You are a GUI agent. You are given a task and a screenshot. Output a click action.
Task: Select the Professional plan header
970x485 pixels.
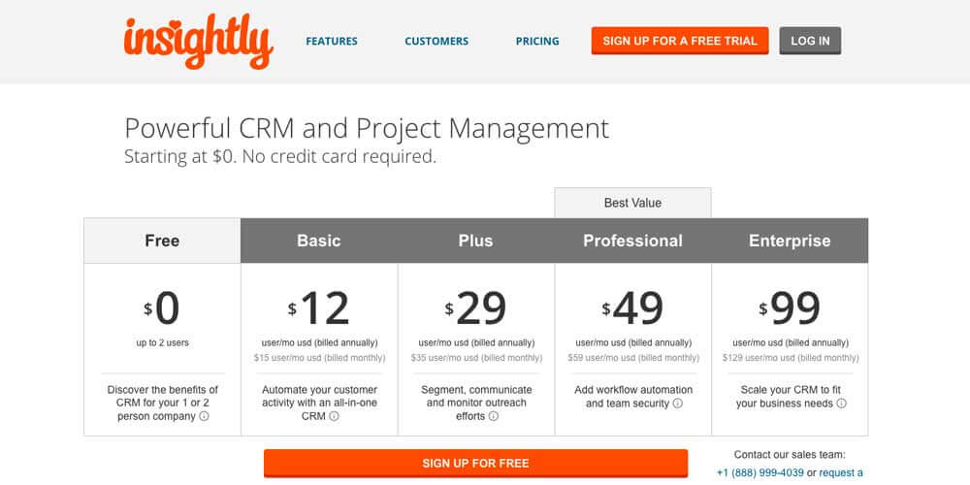632,241
